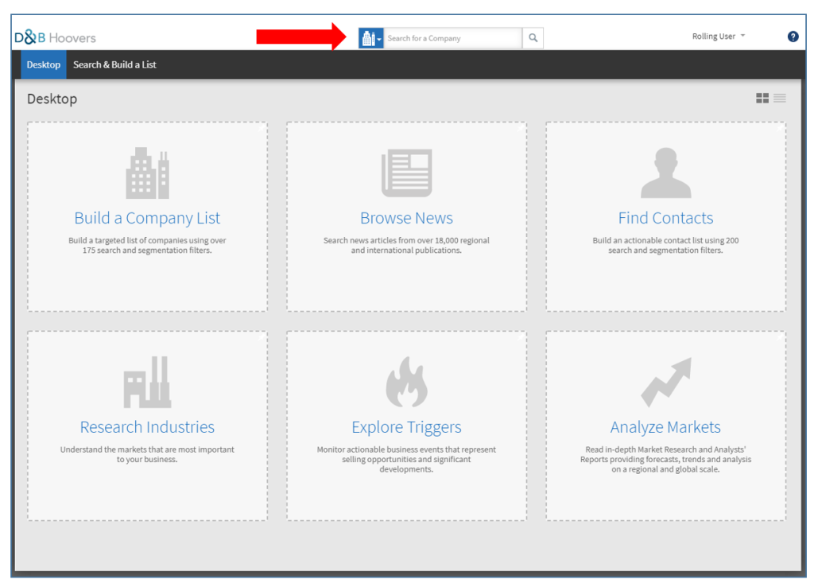
Task: Click the person silhouette icon for contacts
Action: (x=666, y=173)
